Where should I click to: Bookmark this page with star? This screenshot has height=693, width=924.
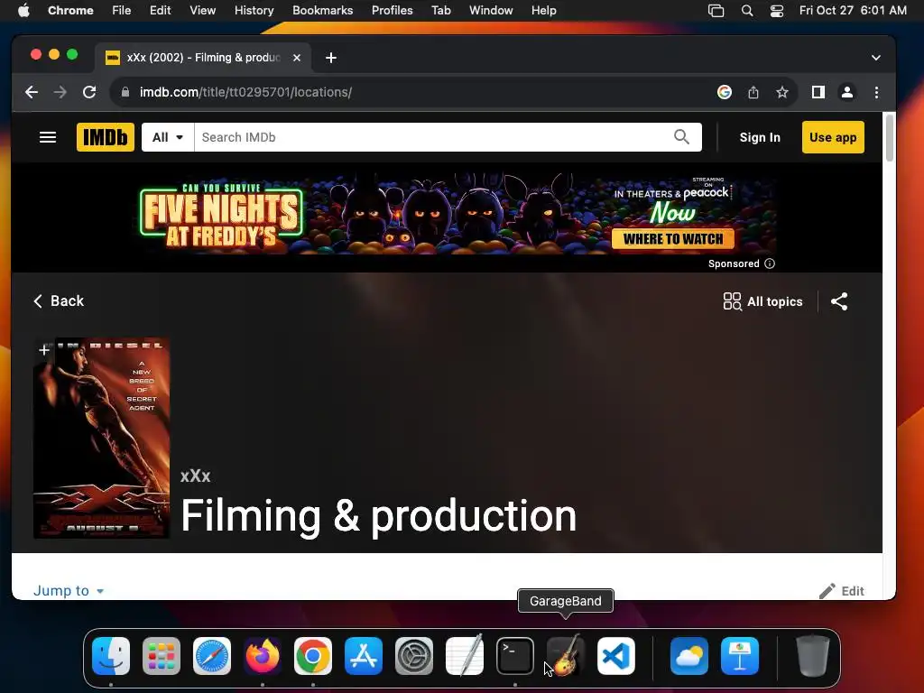tap(782, 92)
